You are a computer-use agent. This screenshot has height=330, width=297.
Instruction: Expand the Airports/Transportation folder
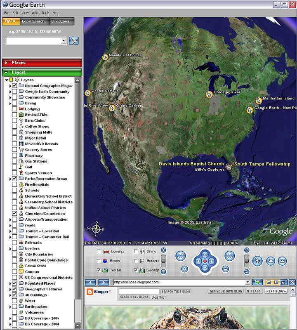coord(10,219)
